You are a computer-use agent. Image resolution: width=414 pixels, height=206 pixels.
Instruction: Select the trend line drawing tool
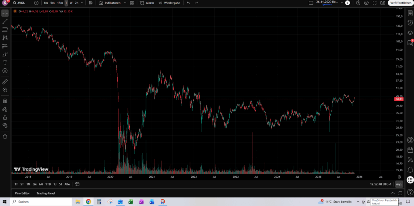[5, 21]
